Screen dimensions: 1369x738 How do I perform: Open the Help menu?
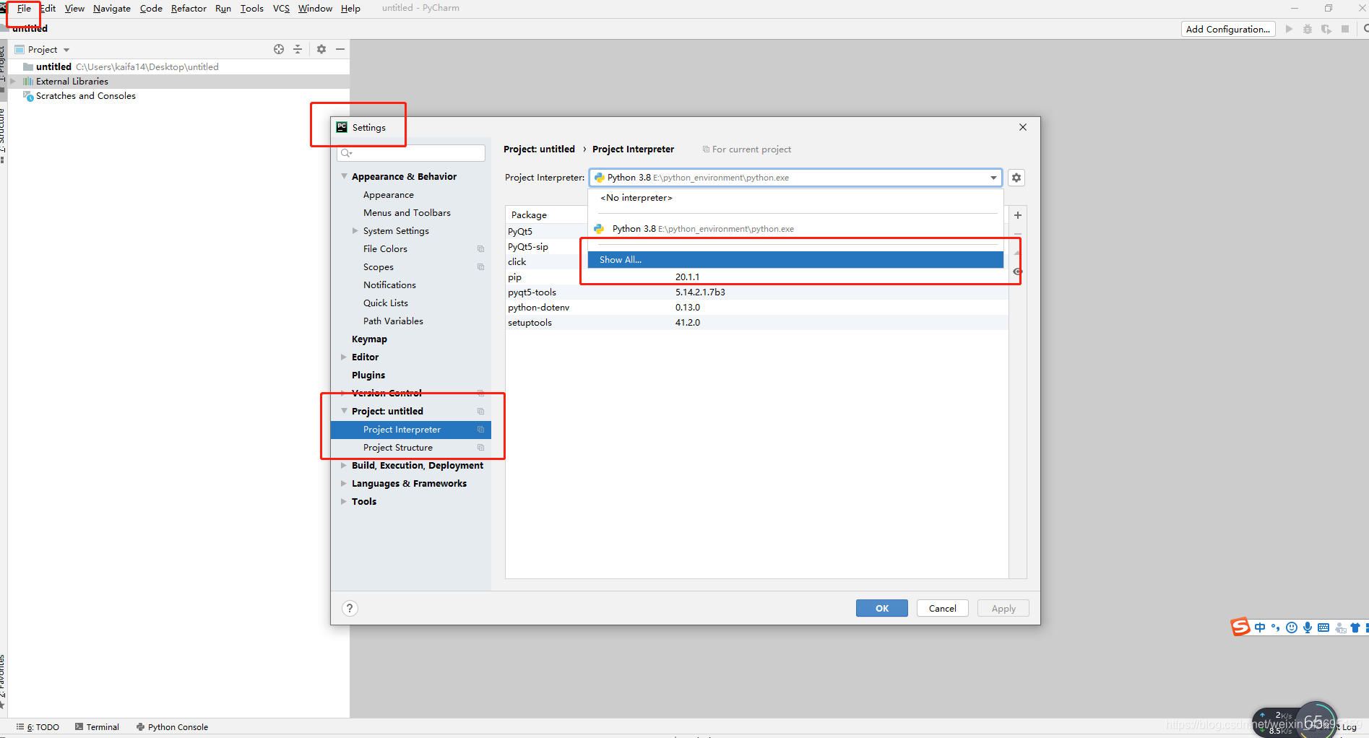pyautogui.click(x=350, y=9)
